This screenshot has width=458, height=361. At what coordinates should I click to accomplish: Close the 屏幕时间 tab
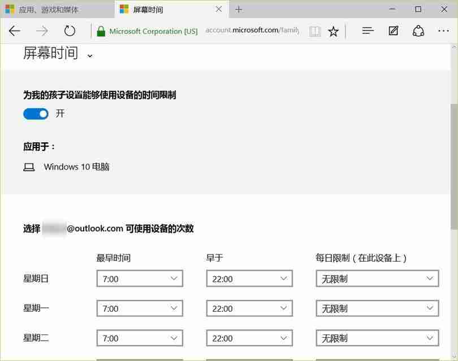218,10
